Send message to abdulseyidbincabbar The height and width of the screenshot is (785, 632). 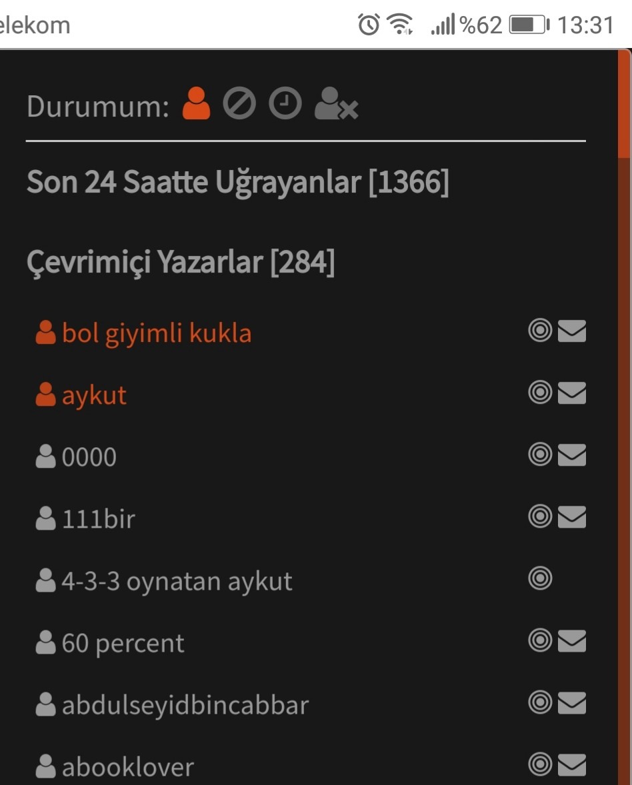pos(572,703)
